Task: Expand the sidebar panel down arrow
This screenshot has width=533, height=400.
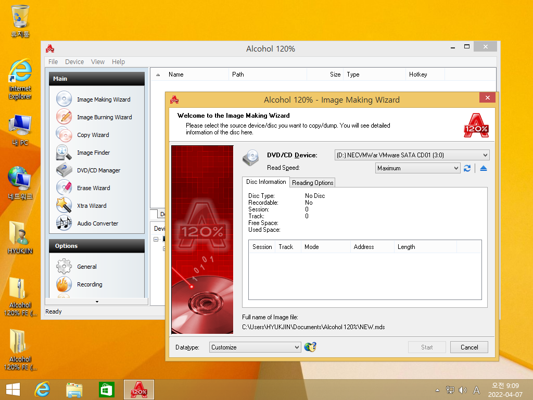Action: (97, 302)
